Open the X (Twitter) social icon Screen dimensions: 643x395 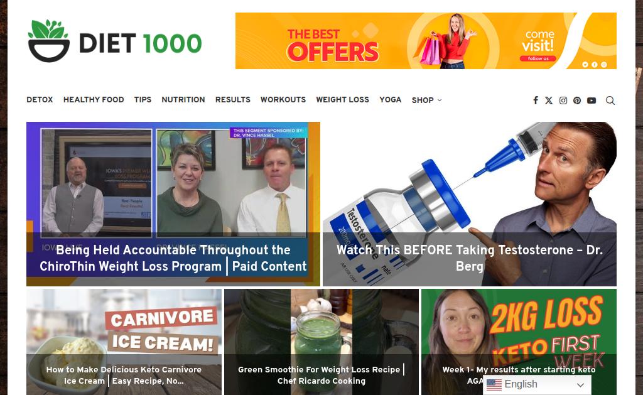tap(549, 100)
